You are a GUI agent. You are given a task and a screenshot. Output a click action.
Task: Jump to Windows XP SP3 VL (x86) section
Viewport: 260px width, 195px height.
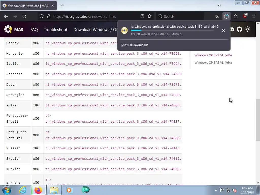(213, 55)
